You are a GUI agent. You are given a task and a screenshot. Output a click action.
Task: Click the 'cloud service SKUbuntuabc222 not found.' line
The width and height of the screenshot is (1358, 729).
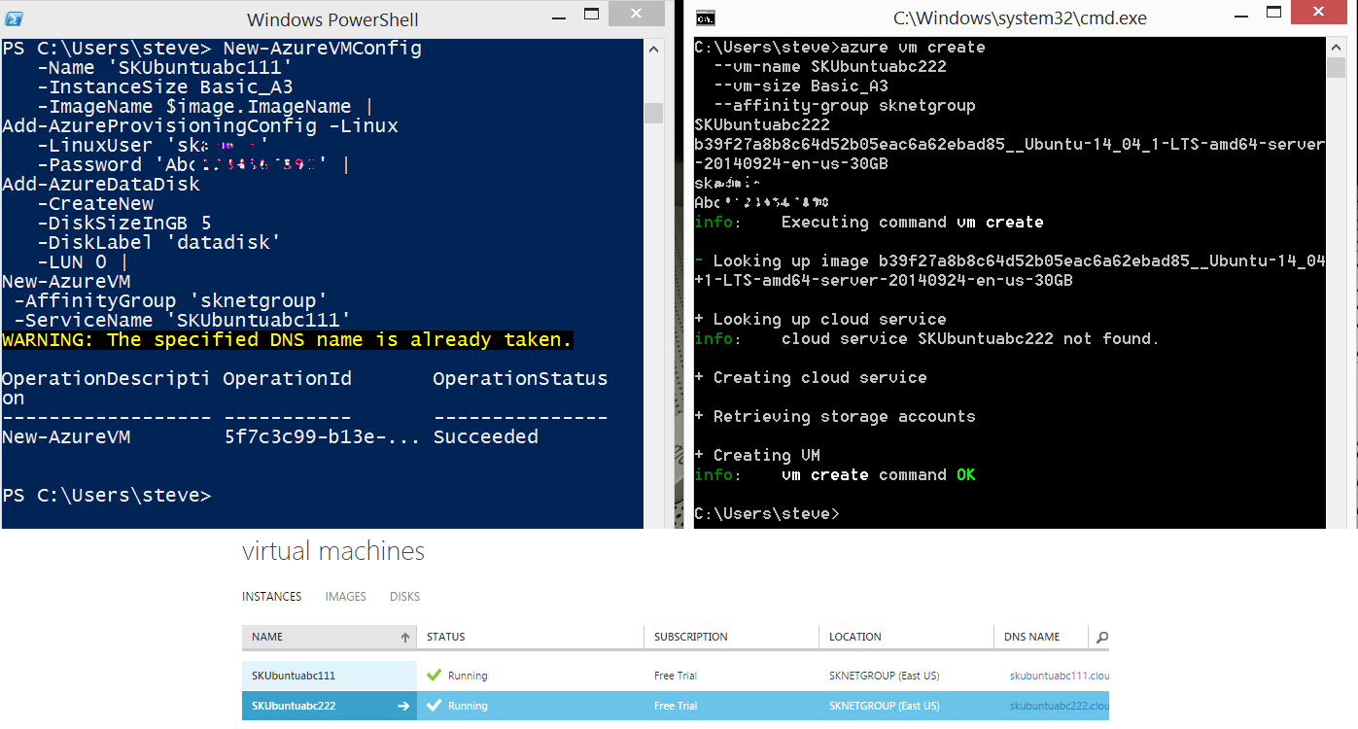click(971, 339)
